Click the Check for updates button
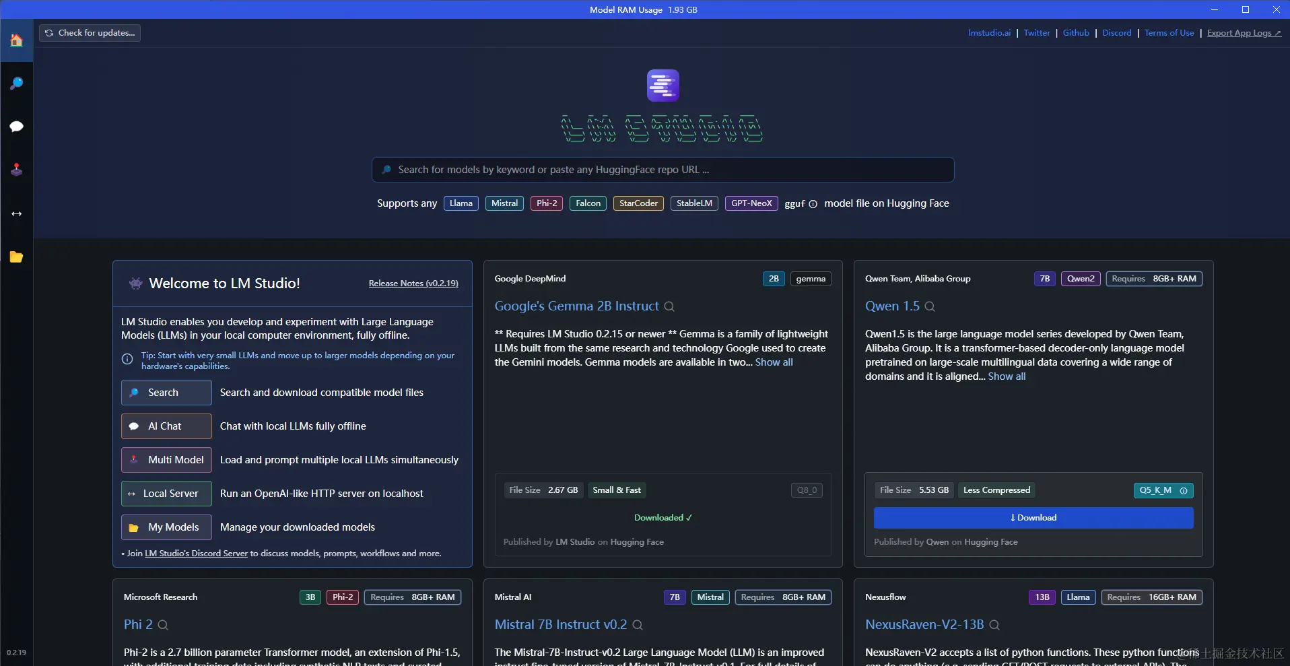Image resolution: width=1290 pixels, height=666 pixels. pos(90,33)
